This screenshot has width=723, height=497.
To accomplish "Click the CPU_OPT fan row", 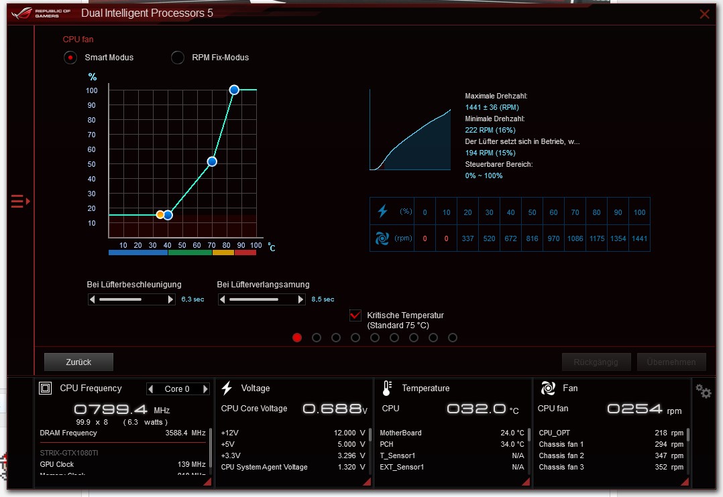I will 611,433.
